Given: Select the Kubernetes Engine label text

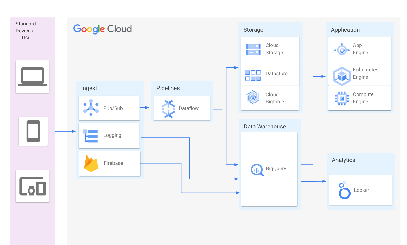Looking at the screenshot, I should pyautogui.click(x=366, y=73).
